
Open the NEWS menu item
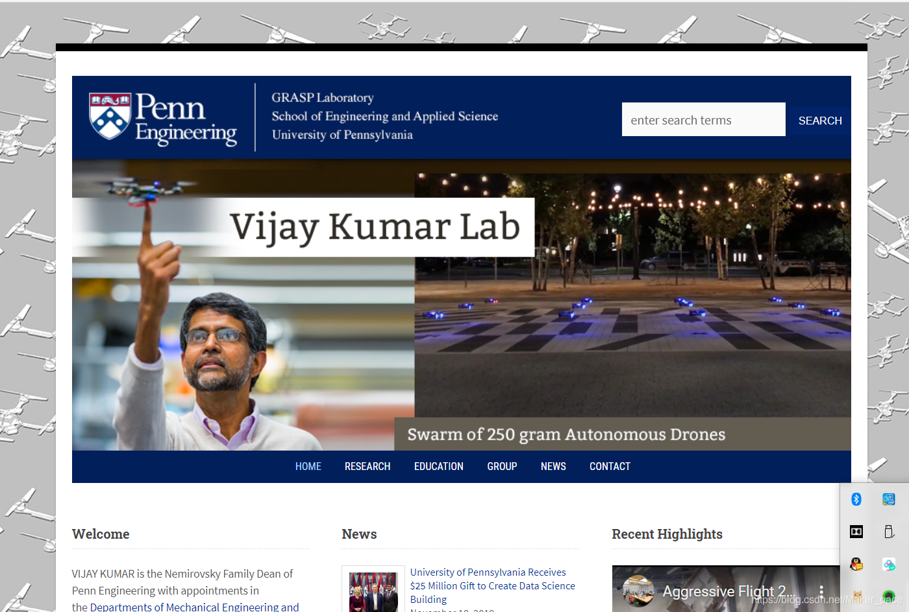[553, 466]
